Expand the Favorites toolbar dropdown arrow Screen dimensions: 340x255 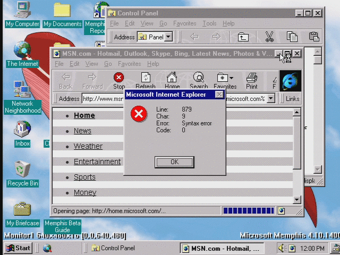coord(232,78)
